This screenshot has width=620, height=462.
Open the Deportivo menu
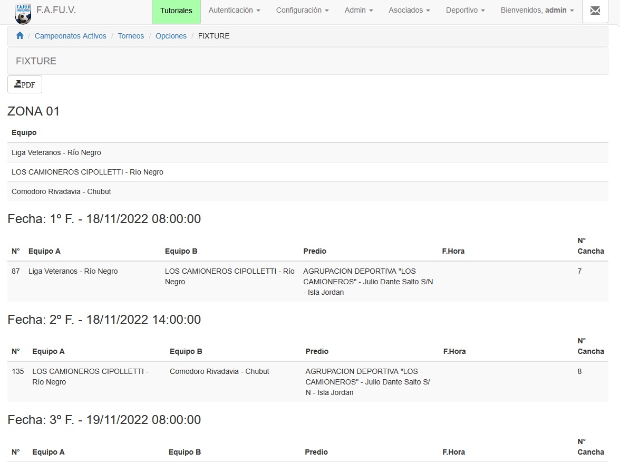pos(465,11)
